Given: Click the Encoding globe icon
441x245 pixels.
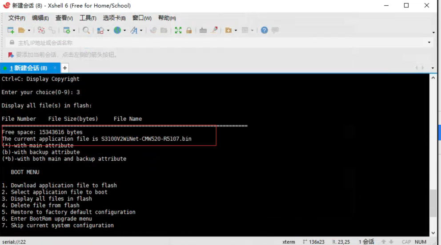Looking at the screenshot, I should 117,30.
